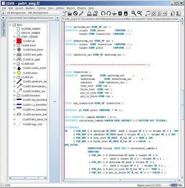Image resolution: width=185 pixels, height=188 pixels.
Task: Click the dashed arrow icon of CLASS inhibitor_arc
Action: [19, 91]
